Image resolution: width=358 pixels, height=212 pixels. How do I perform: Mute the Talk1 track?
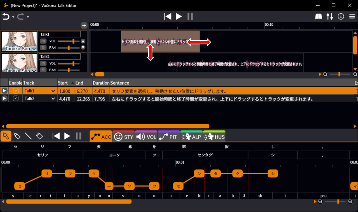click(43, 41)
